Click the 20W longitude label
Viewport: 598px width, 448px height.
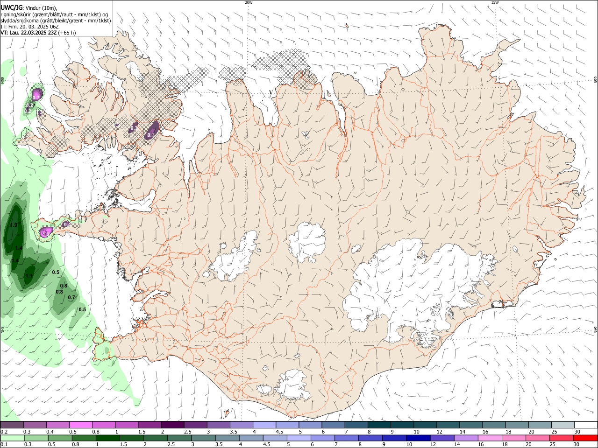pos(249,2)
